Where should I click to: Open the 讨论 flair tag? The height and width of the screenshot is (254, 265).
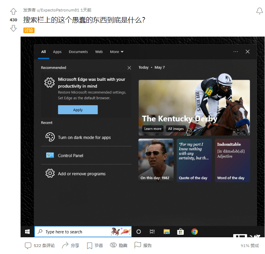click(x=29, y=30)
